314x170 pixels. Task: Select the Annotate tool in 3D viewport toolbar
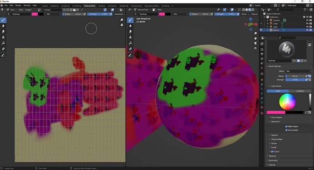[x=130, y=55]
